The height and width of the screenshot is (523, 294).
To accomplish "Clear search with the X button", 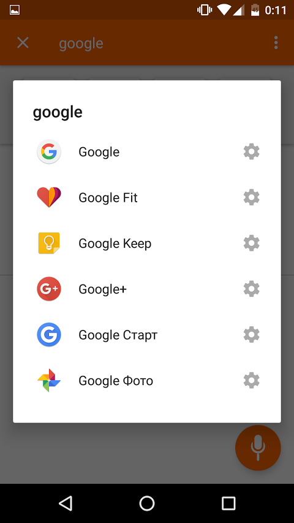I will [x=23, y=43].
